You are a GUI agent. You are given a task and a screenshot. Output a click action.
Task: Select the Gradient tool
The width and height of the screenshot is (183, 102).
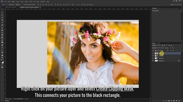coord(2,37)
